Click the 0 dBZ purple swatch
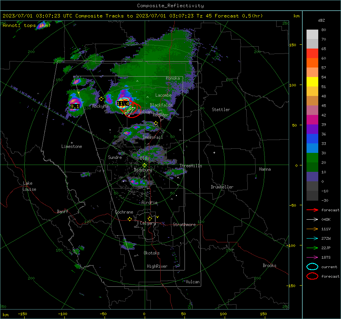 (312, 177)
